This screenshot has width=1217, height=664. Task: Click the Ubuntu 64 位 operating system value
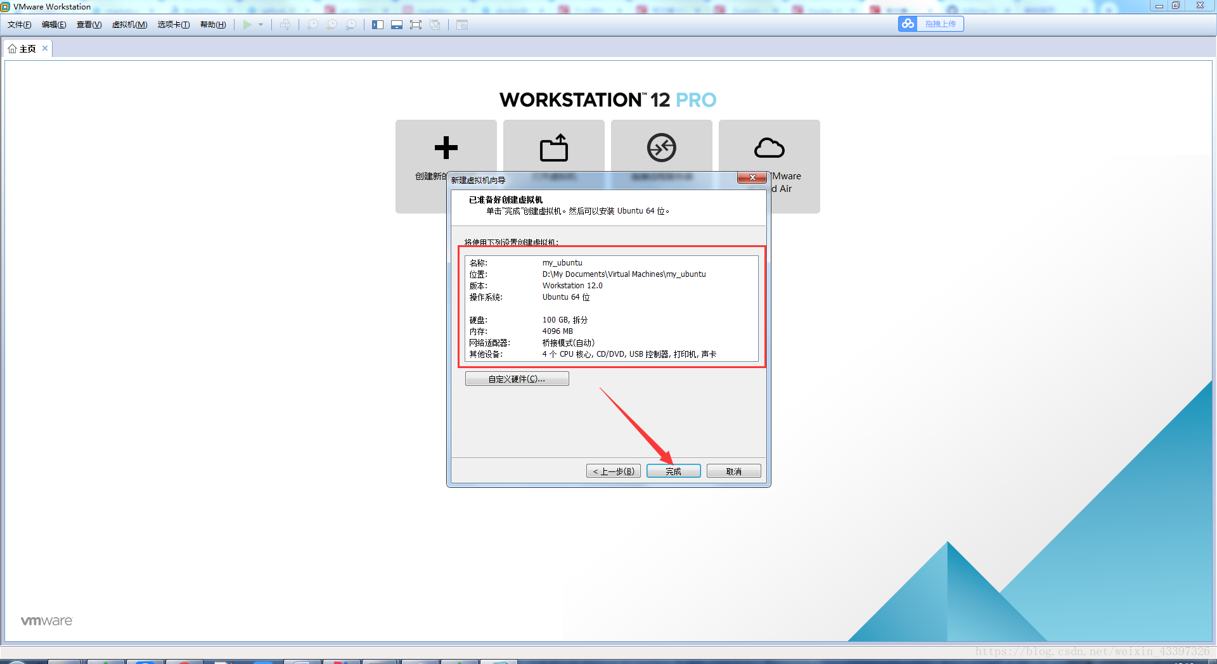(x=566, y=297)
